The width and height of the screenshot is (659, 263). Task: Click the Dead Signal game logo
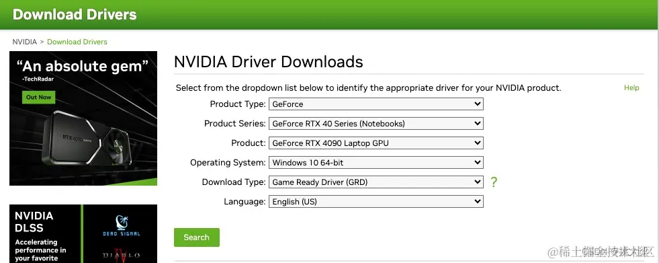tap(122, 226)
